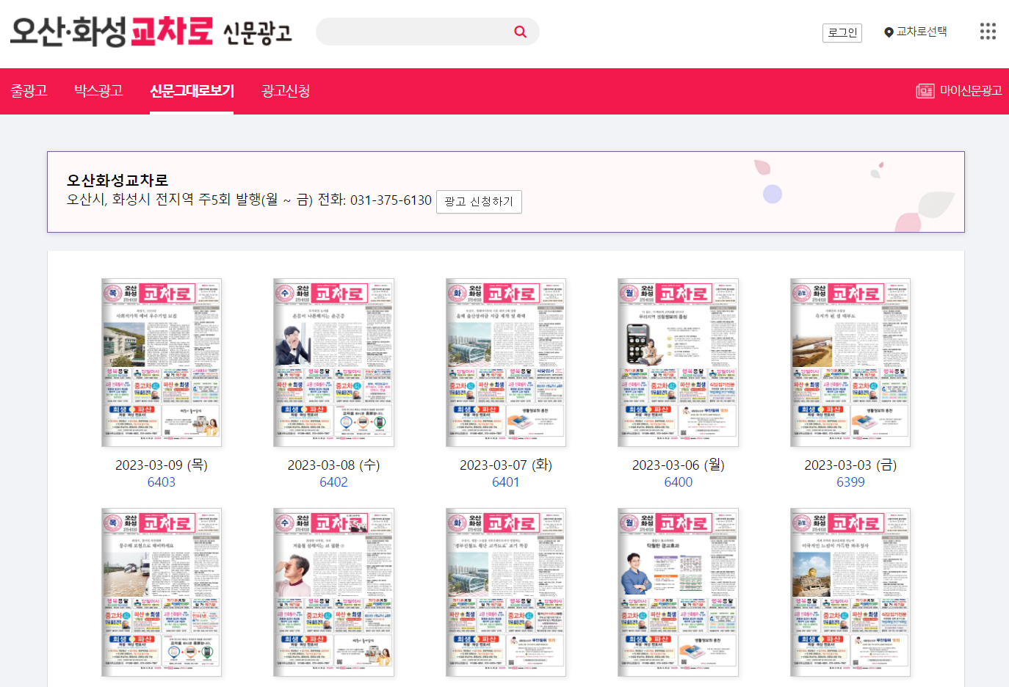Viewport: 1009px width, 687px height.
Task: Click the date text 2023-03-03 (금)
Action: pos(850,465)
